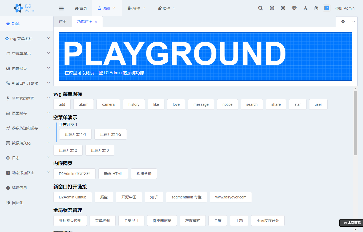Viewport: 363px width, 232px height.
Task: Click the exclamation icon for 环境信息
Action: [8, 188]
